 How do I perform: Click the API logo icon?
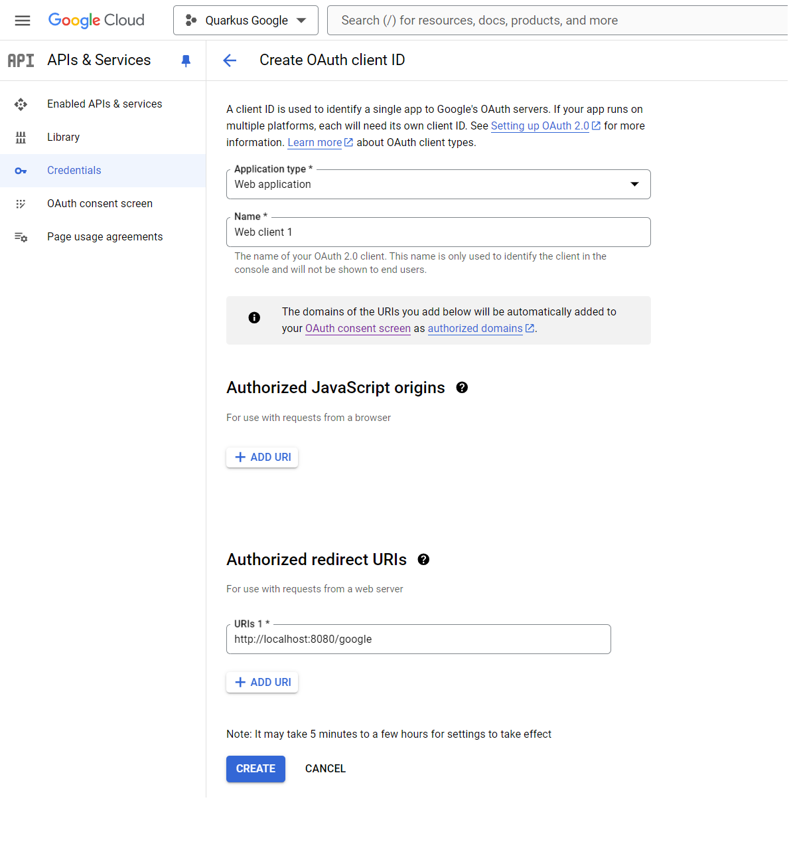tap(21, 60)
